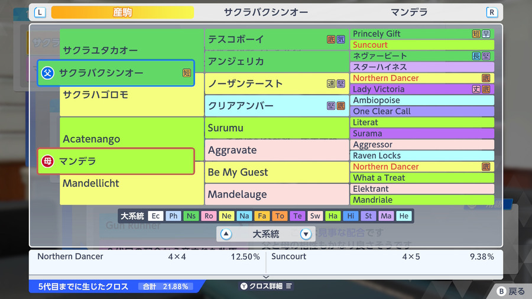Screen dimensions: 532x299
Task: Click the 丈 badge on Lady Victoria
Action: coord(476,89)
